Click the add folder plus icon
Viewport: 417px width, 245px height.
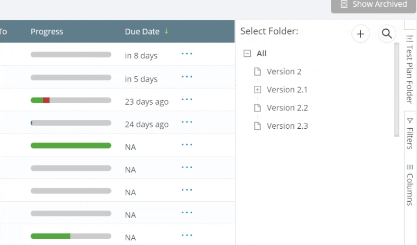360,34
